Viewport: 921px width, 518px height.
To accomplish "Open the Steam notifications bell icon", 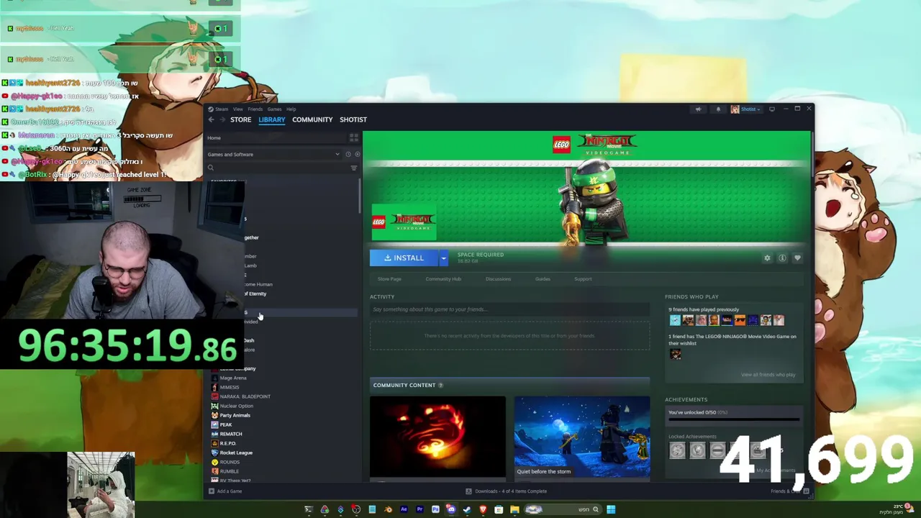I will [x=718, y=109].
